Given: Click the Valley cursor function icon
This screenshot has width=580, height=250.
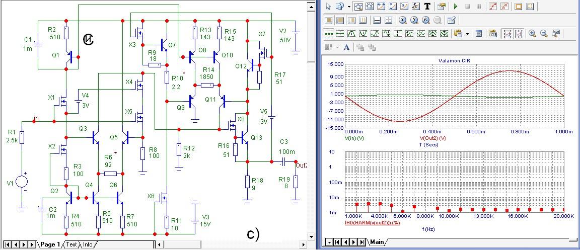Looking at the screenshot, I should point(363,34).
